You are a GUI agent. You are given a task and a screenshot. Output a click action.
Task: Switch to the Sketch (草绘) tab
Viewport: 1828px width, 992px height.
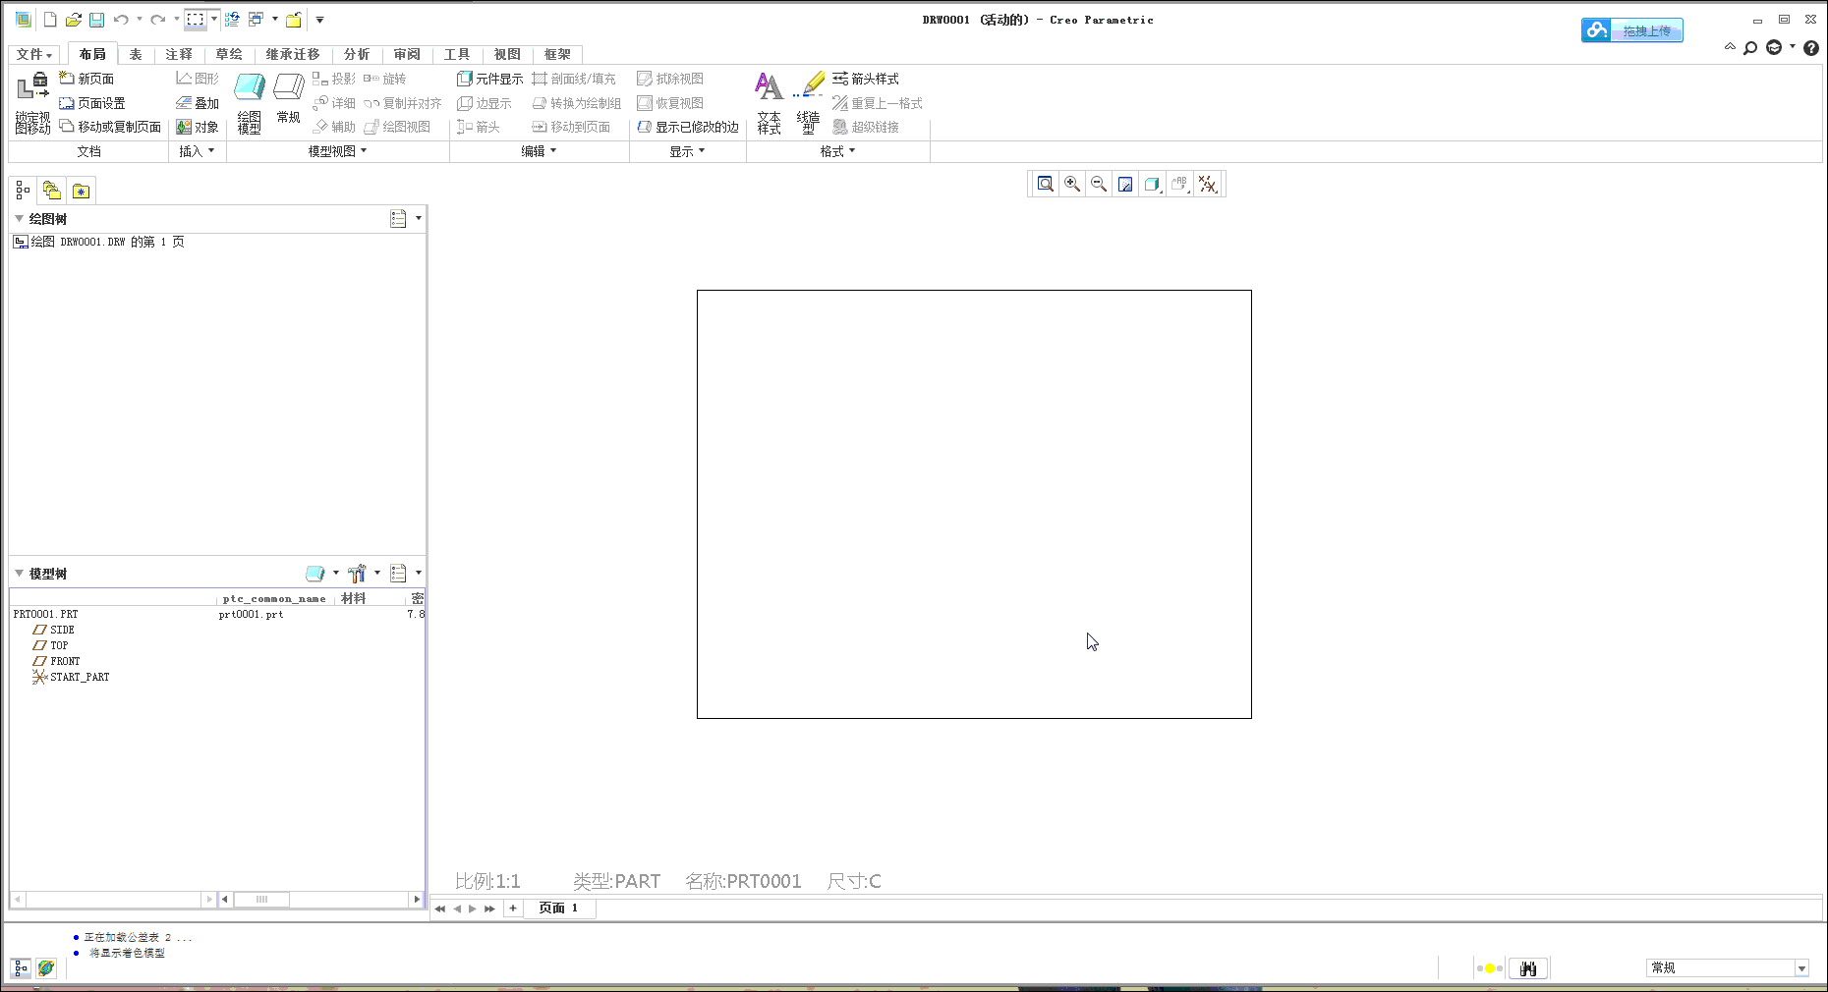229,54
